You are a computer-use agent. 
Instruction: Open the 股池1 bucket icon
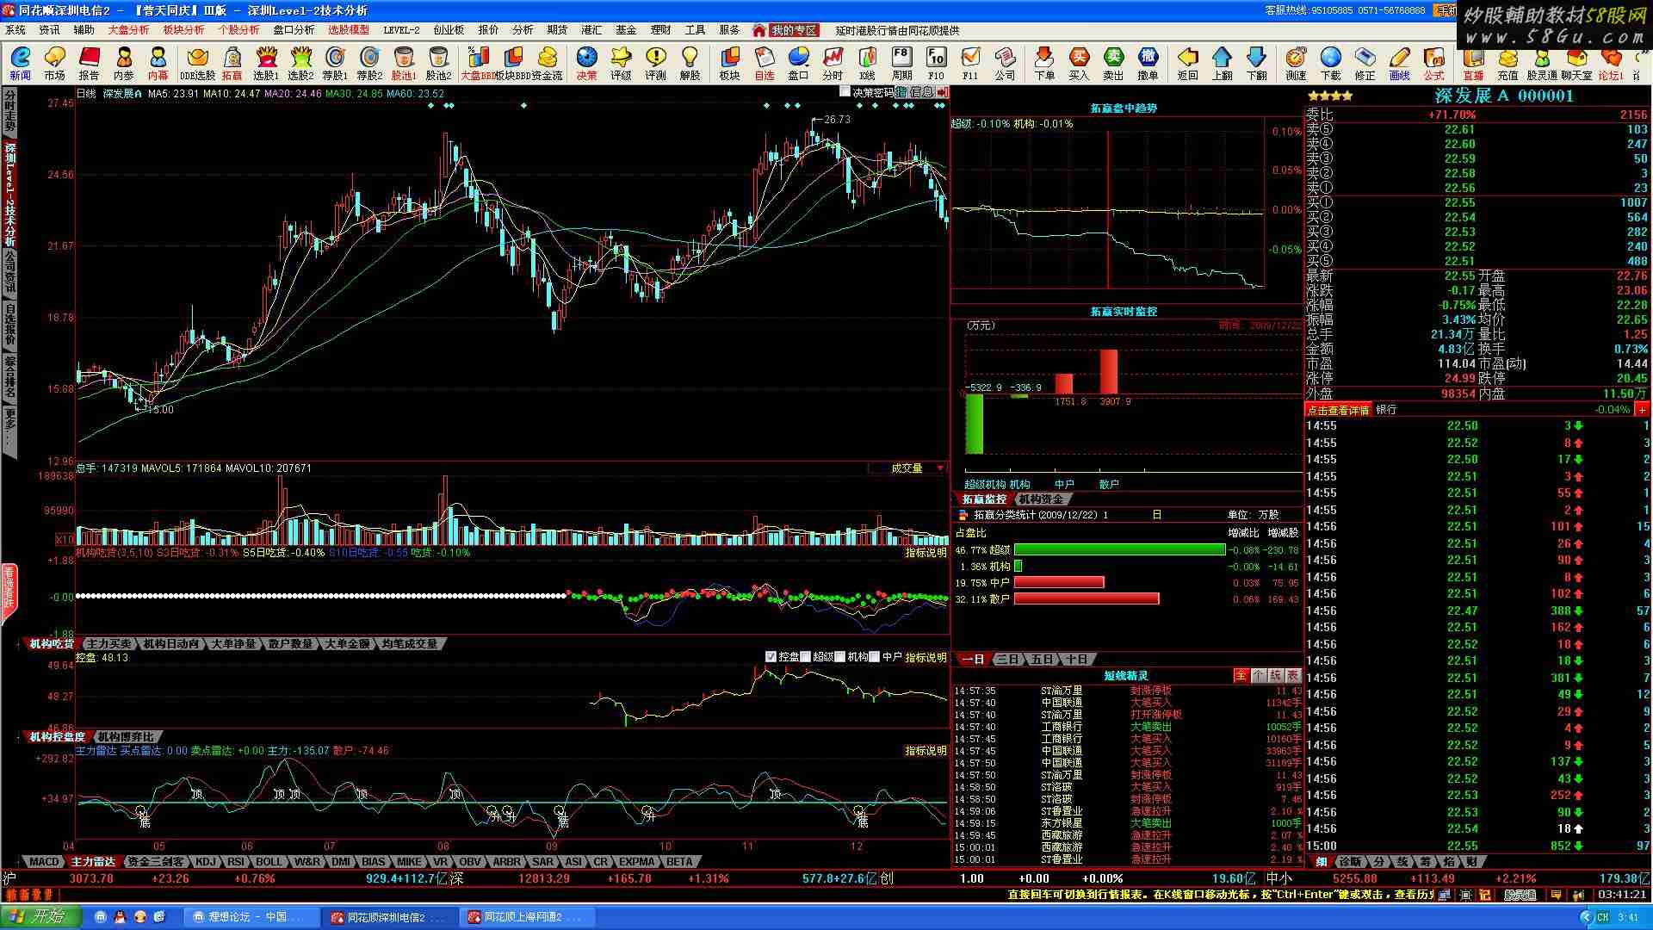[x=404, y=64]
